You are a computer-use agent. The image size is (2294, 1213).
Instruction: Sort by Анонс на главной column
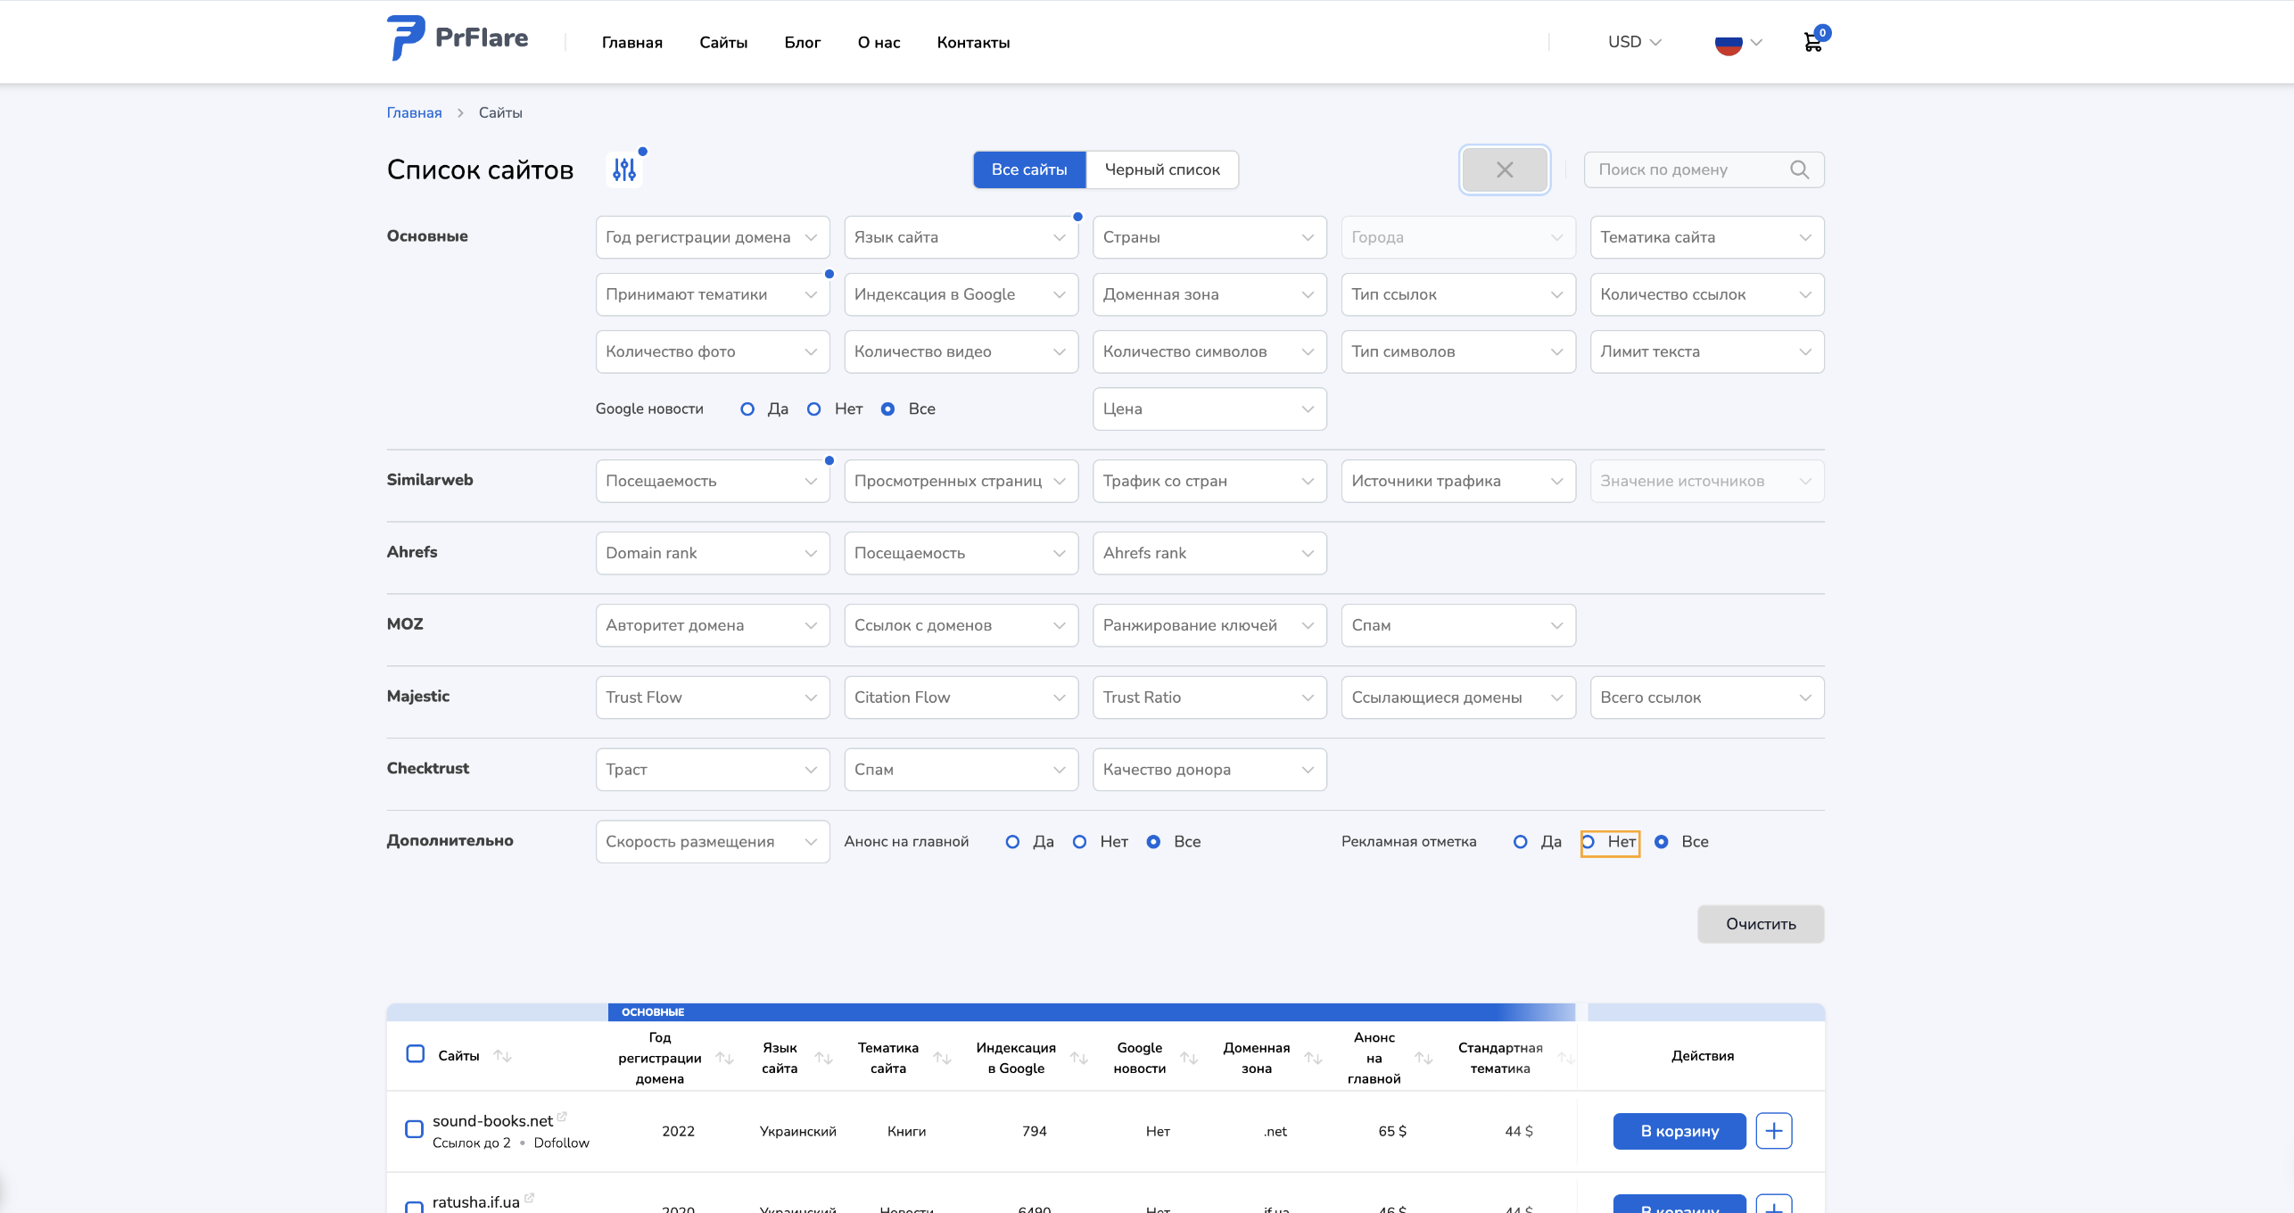point(1423,1058)
